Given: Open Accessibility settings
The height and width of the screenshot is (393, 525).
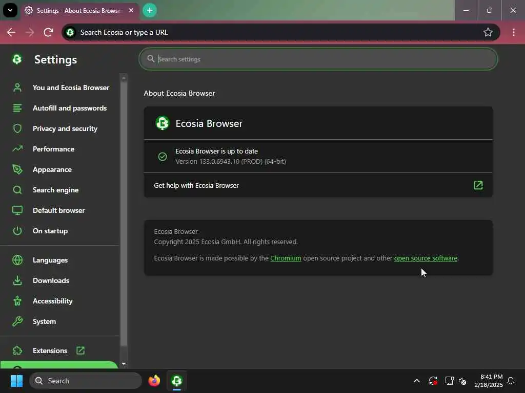Looking at the screenshot, I should click(x=53, y=301).
